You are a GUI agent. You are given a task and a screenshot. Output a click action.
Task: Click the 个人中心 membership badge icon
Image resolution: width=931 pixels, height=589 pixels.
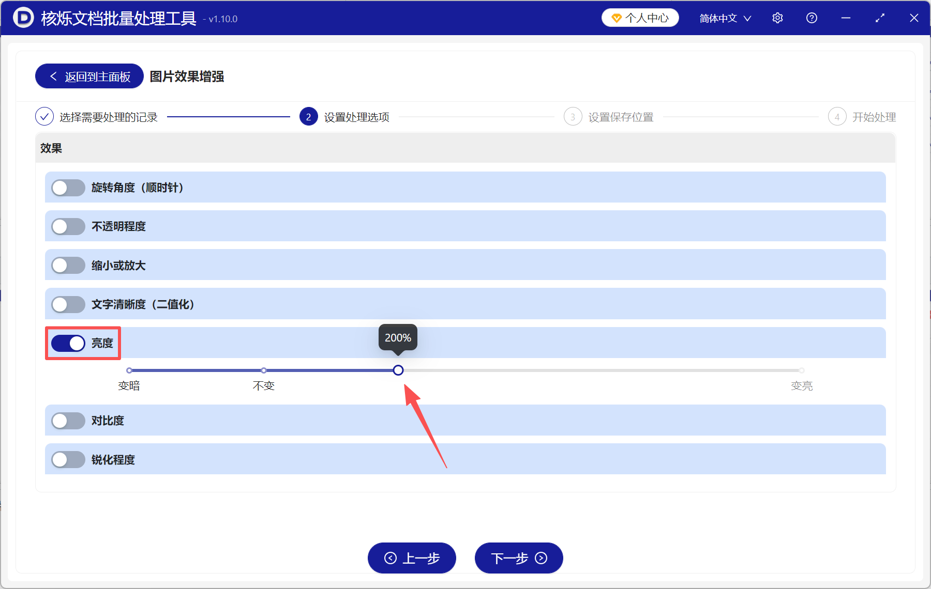coord(616,17)
